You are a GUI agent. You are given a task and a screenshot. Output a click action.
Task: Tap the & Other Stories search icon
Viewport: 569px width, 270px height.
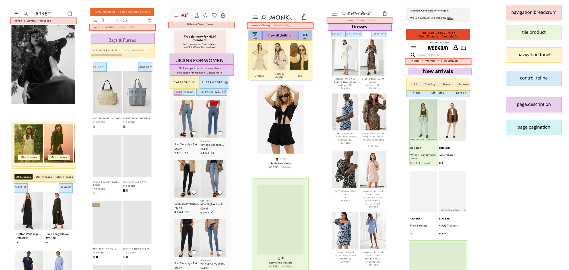(344, 13)
